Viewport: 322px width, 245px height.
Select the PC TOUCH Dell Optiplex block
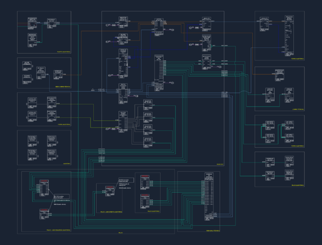41,73
